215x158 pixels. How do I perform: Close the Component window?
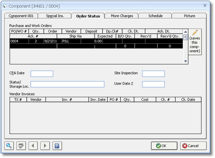205,6
